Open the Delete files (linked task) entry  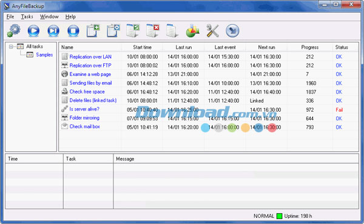93,100
